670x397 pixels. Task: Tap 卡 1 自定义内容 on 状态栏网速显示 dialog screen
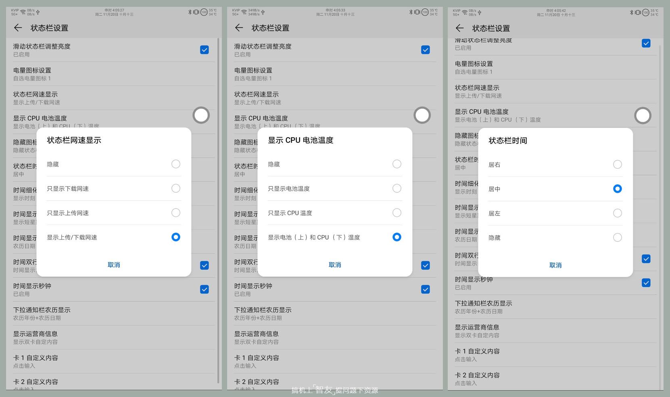(x=114, y=361)
